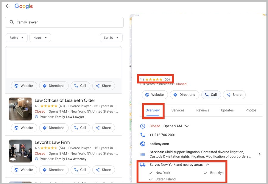Open the Law Offices of Lisa Beth Older title
The image size is (268, 184).
65,100
